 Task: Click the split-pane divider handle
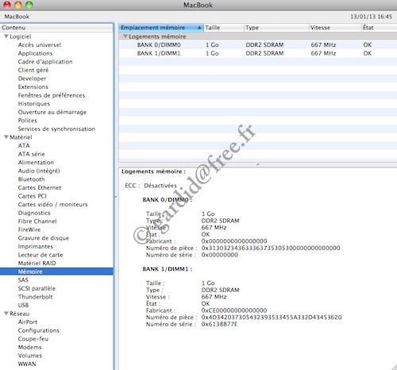pos(258,164)
